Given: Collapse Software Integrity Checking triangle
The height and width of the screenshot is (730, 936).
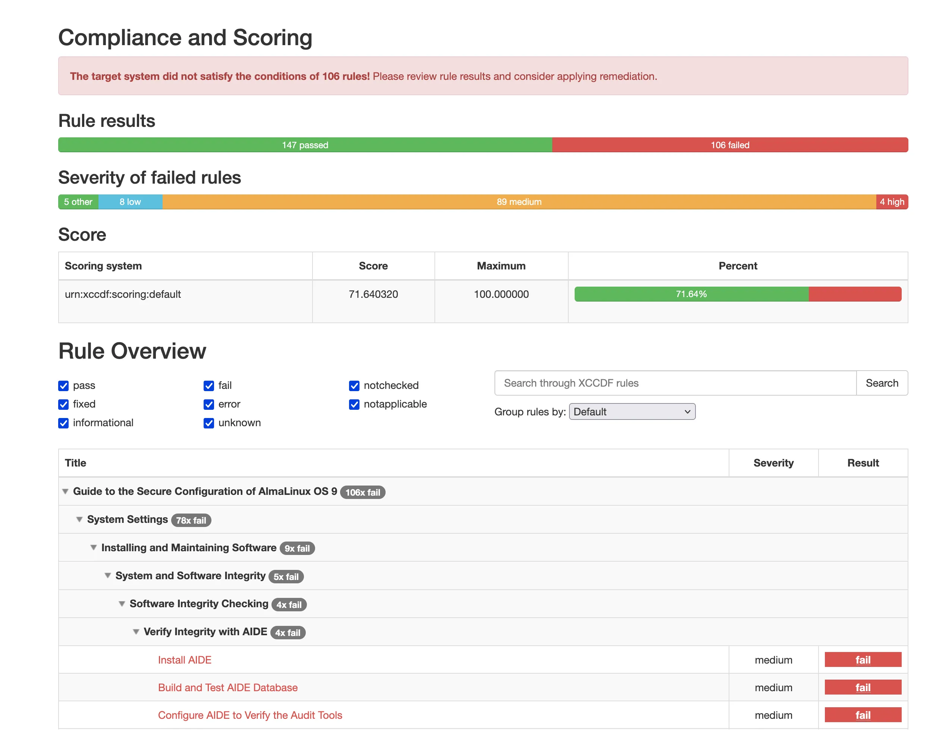Looking at the screenshot, I should coord(122,604).
